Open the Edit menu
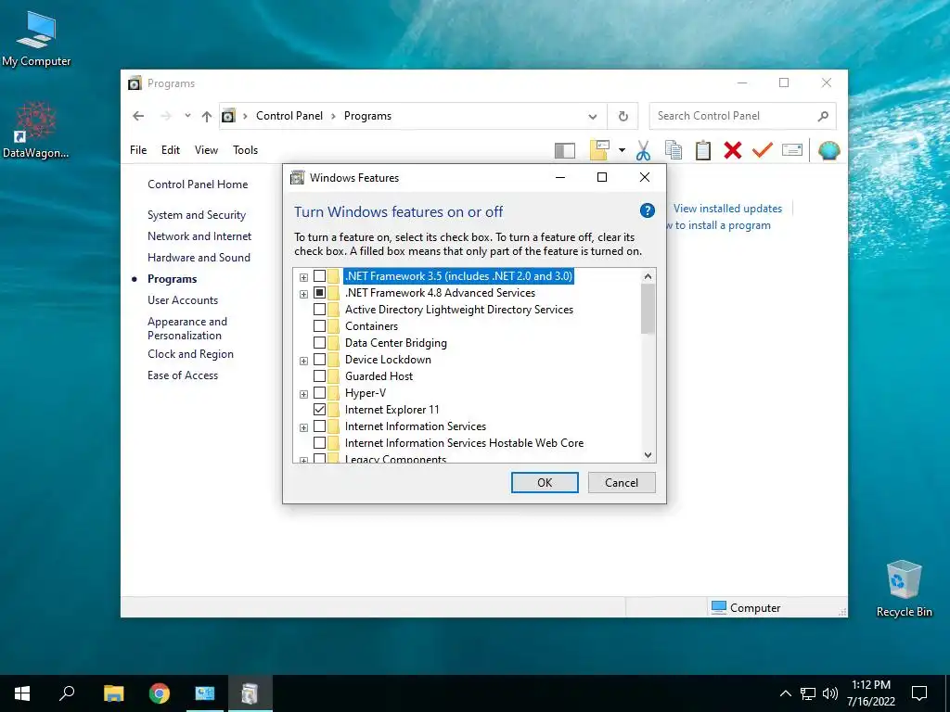This screenshot has height=712, width=950. point(171,150)
